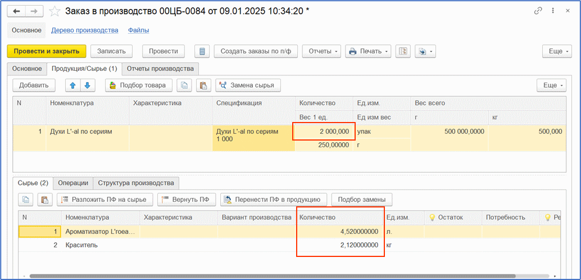Paste rows icon in the Сырье toolbar
581x280 pixels.
pyautogui.click(x=44, y=200)
